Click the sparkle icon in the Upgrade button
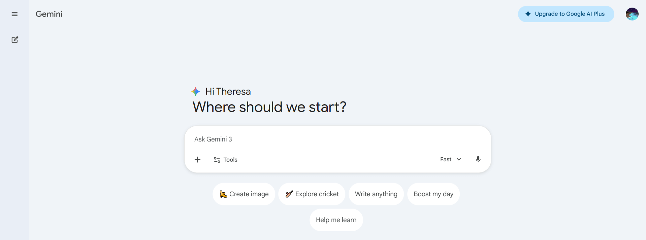 pos(528,14)
